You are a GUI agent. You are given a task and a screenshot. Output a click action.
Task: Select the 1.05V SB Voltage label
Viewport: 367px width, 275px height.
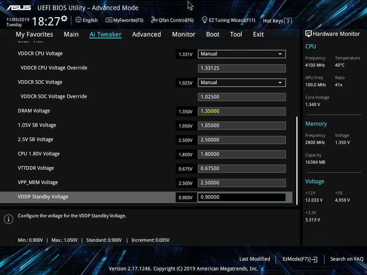click(x=37, y=125)
